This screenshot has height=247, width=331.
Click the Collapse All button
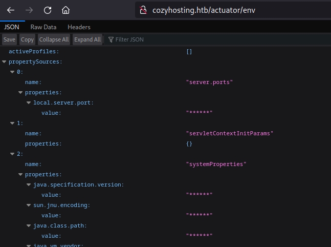pos(54,39)
